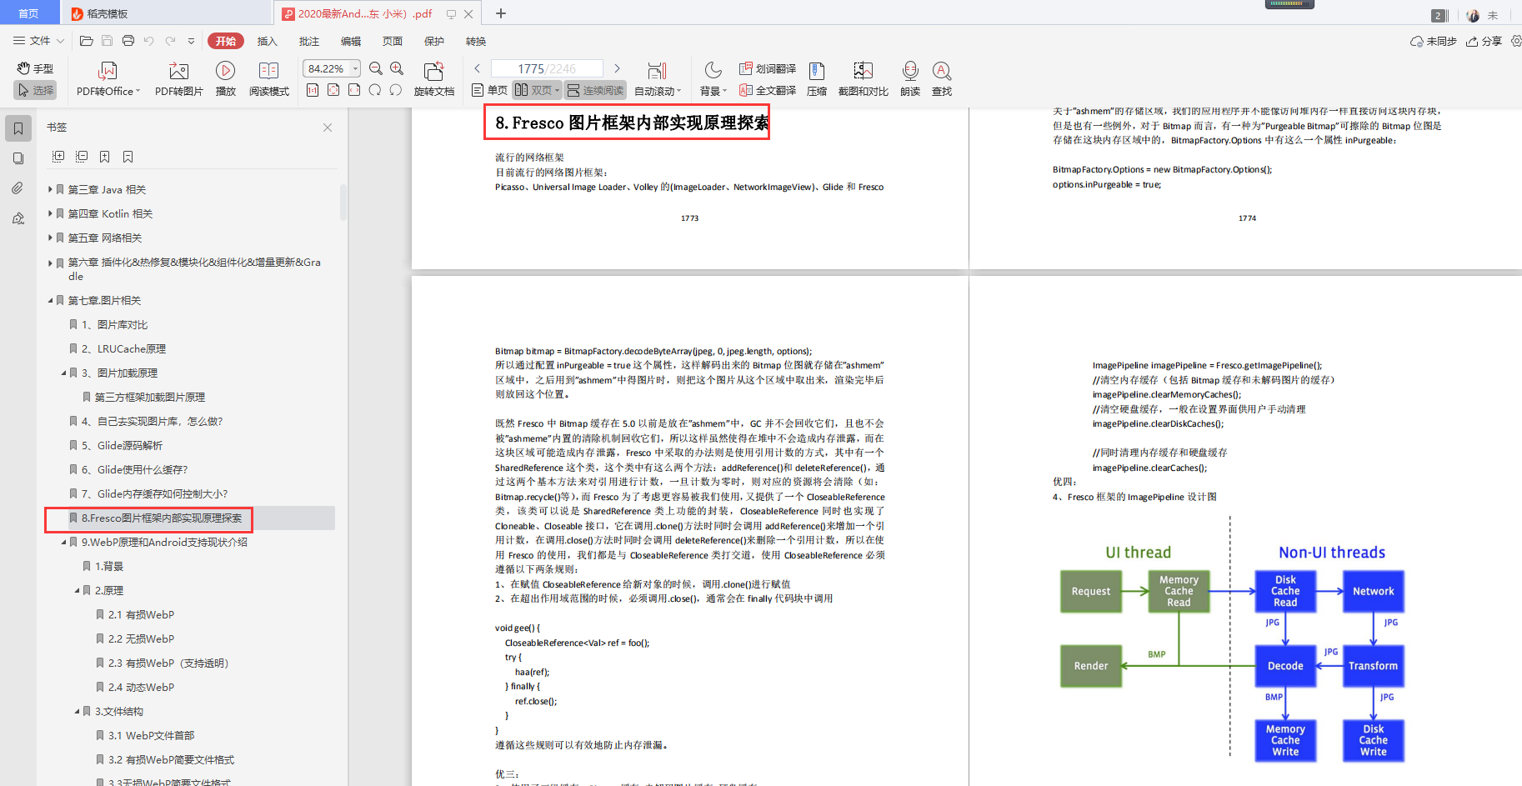The width and height of the screenshot is (1522, 786).
Task: Switch to the 转换 ribbon tab
Action: 476,41
